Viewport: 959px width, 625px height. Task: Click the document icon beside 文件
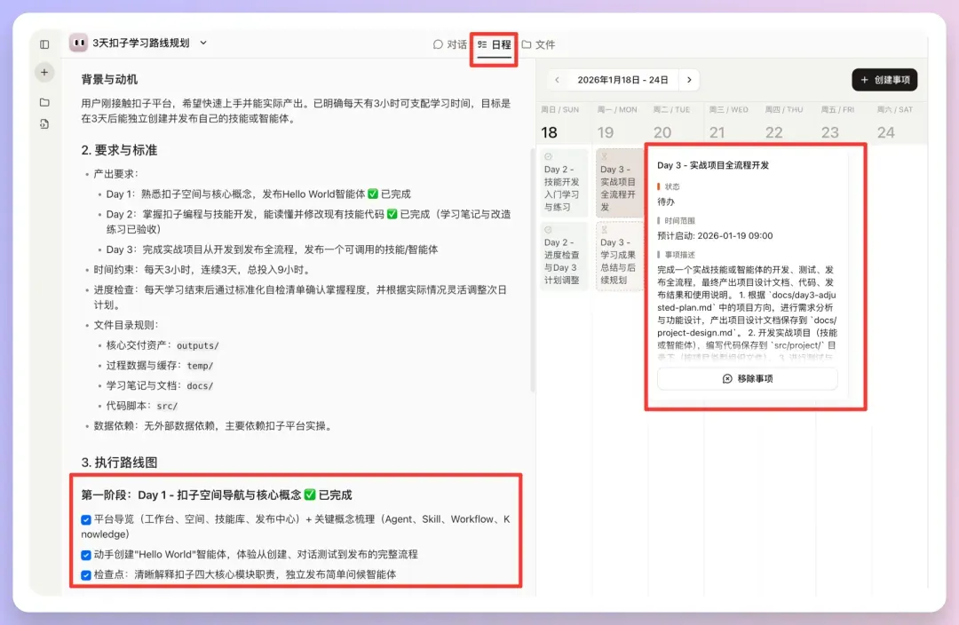[x=525, y=43]
